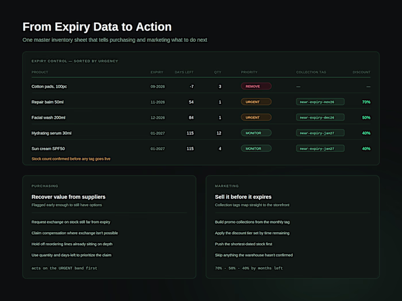Click 'Skip anything the warehouse hasn't confirmed'
The height and width of the screenshot is (301, 402).
pyautogui.click(x=254, y=255)
